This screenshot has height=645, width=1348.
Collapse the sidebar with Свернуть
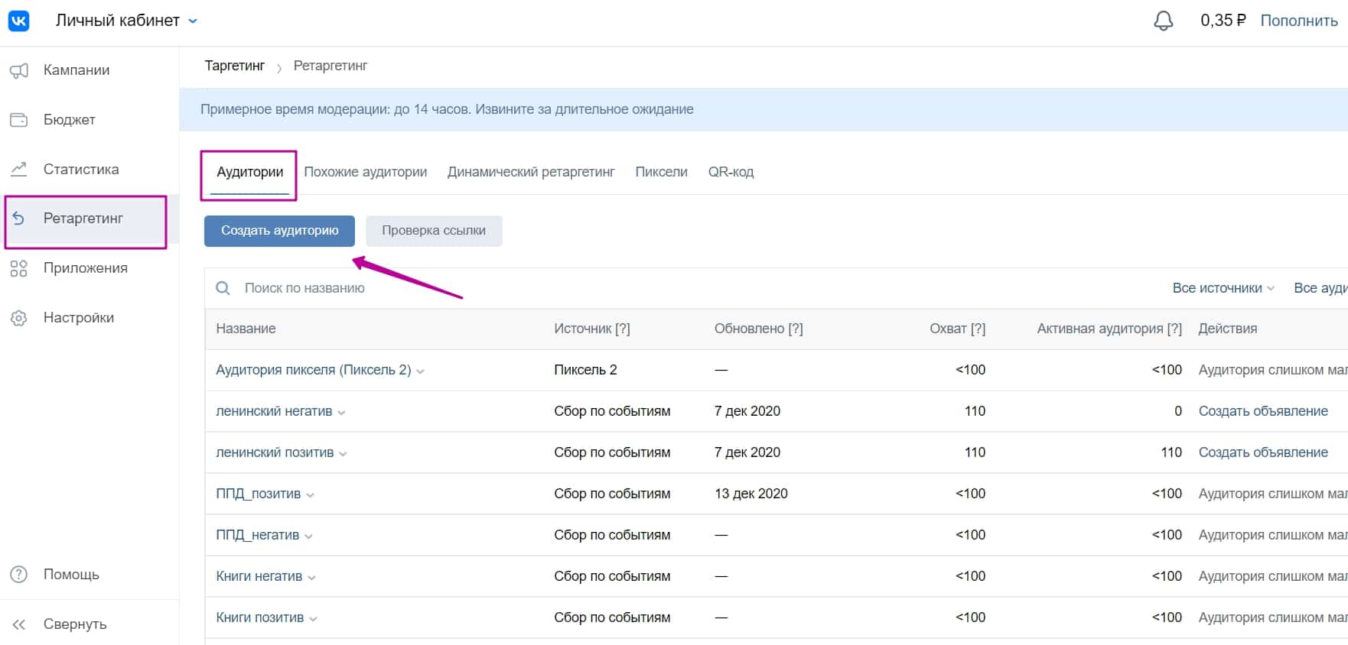click(x=90, y=624)
